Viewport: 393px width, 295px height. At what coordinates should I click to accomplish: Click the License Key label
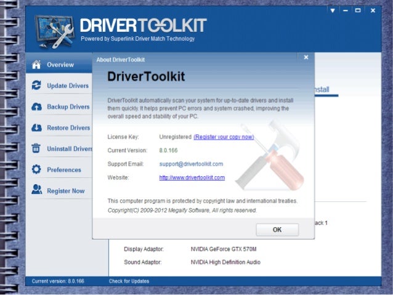tap(123, 137)
